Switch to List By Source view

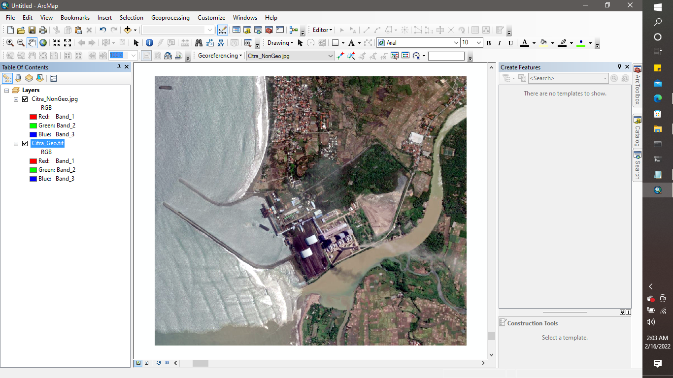[x=18, y=78]
